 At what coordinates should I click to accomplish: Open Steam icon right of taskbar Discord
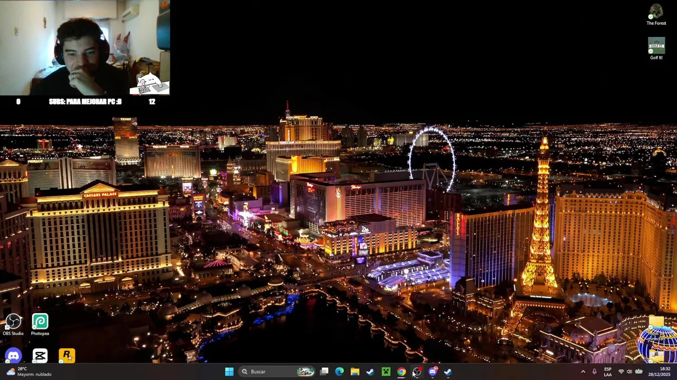coord(448,372)
